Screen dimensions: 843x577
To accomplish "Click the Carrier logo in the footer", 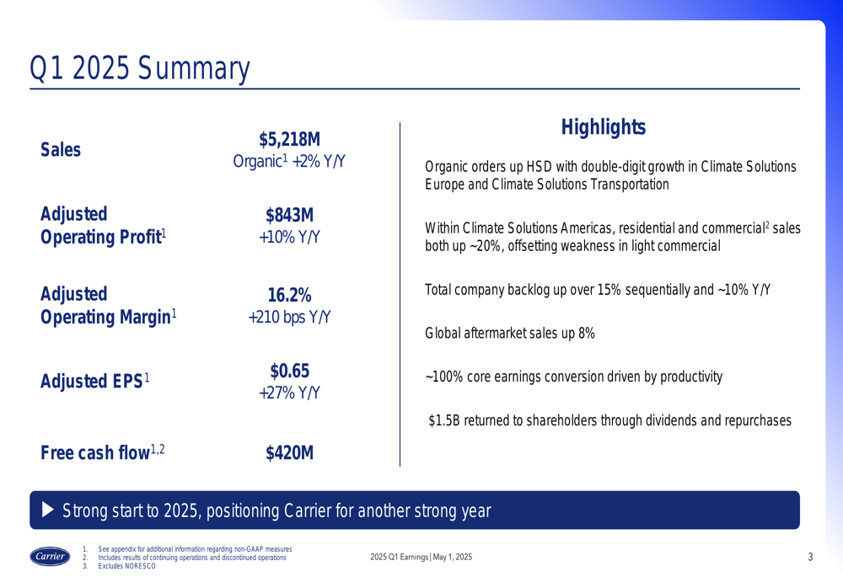I will [50, 557].
